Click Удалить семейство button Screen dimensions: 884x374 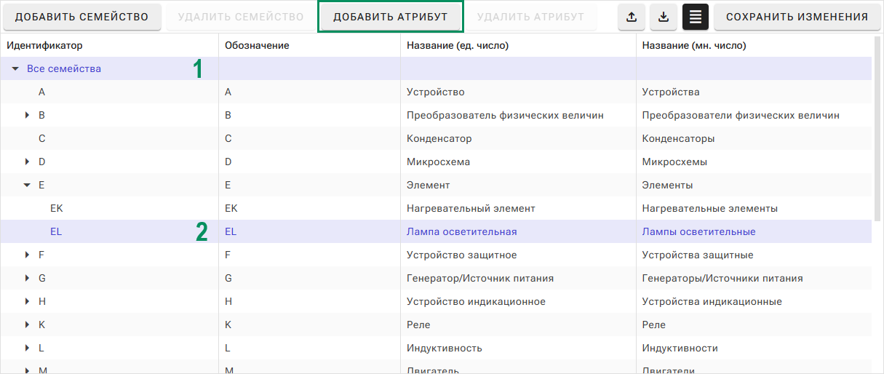[x=240, y=17]
